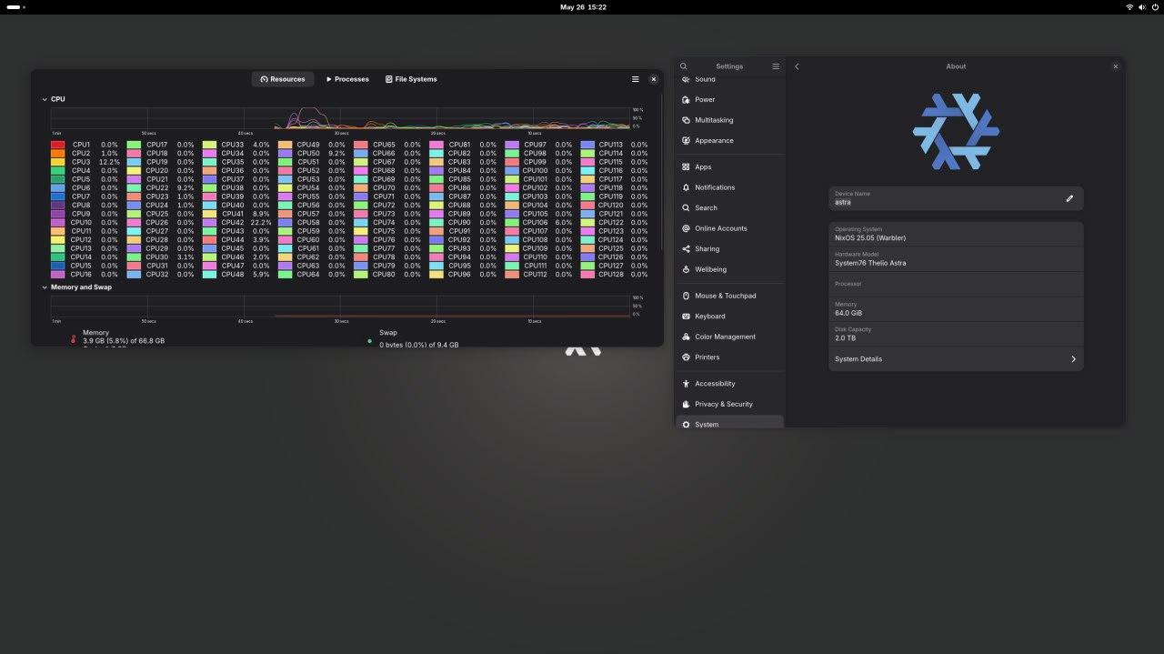Image resolution: width=1164 pixels, height=654 pixels.
Task: Switch to the Processes tab
Action: click(347, 79)
